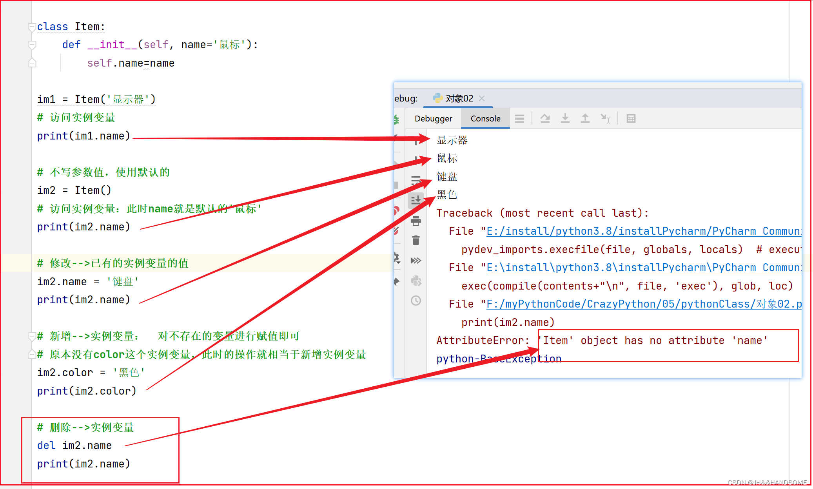
Task: Close the 对象02 debug tab
Action: click(x=482, y=98)
